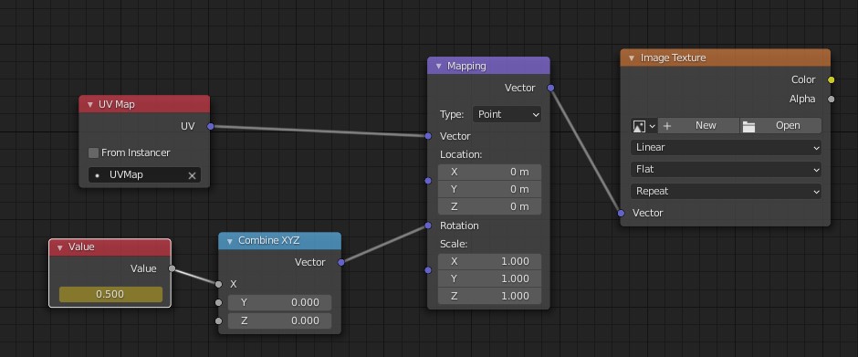Click Mapping Scale input socket
This screenshot has width=858, height=357.
coord(428,270)
